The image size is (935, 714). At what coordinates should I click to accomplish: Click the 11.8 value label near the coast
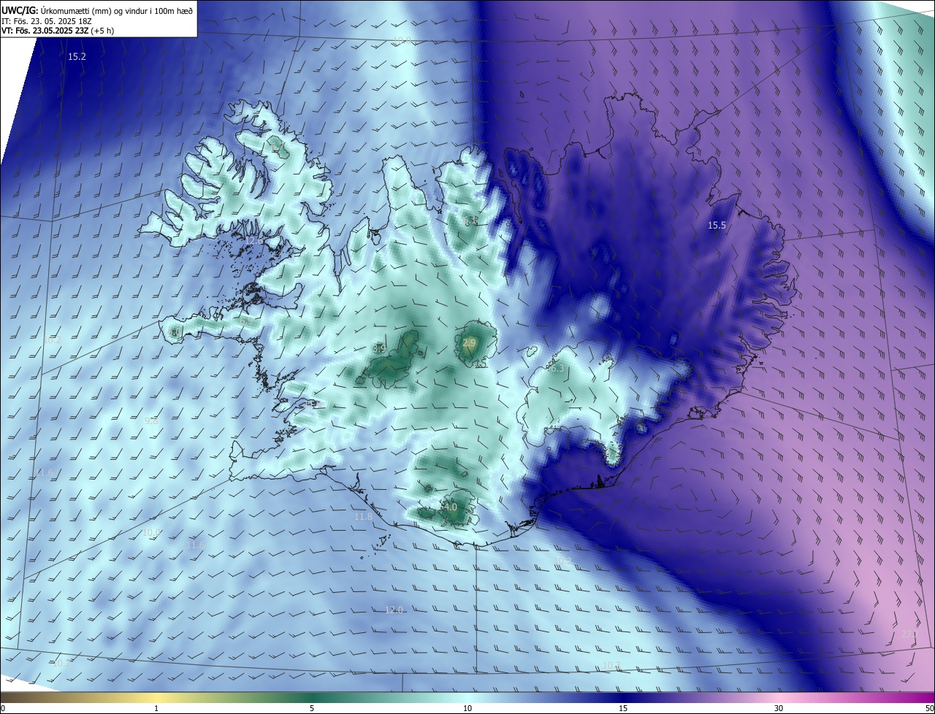click(363, 516)
